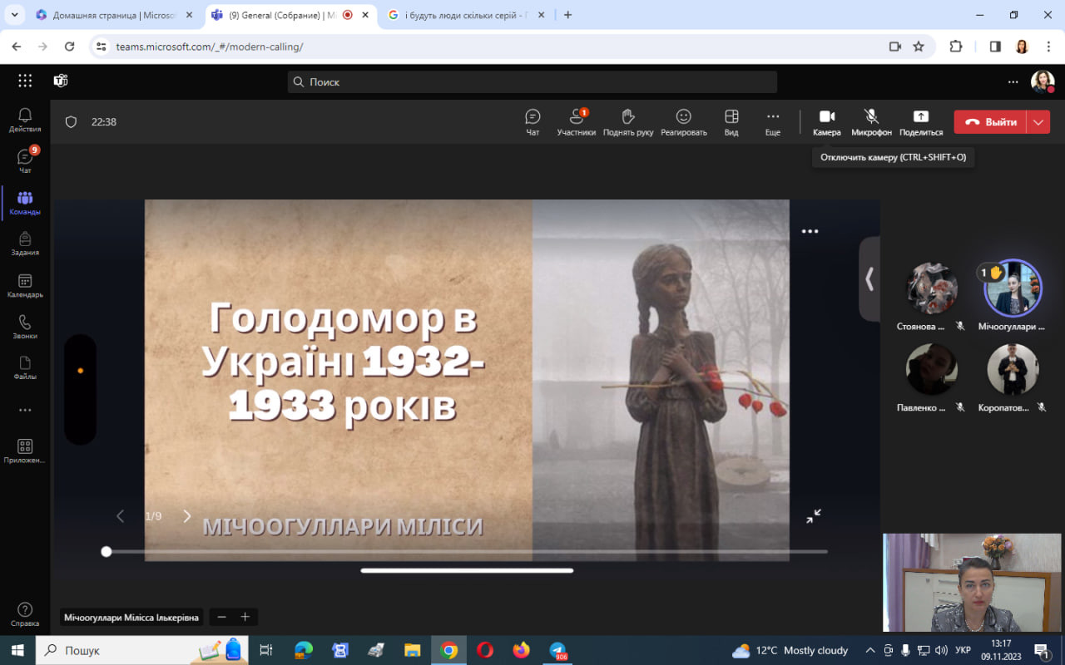1065x665 pixels.
Task: Select the Коропатов participant avatar
Action: click(x=1013, y=369)
